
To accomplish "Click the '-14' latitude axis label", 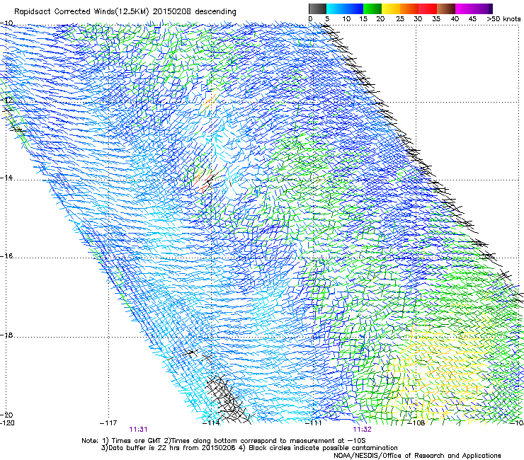I will pyautogui.click(x=6, y=178).
